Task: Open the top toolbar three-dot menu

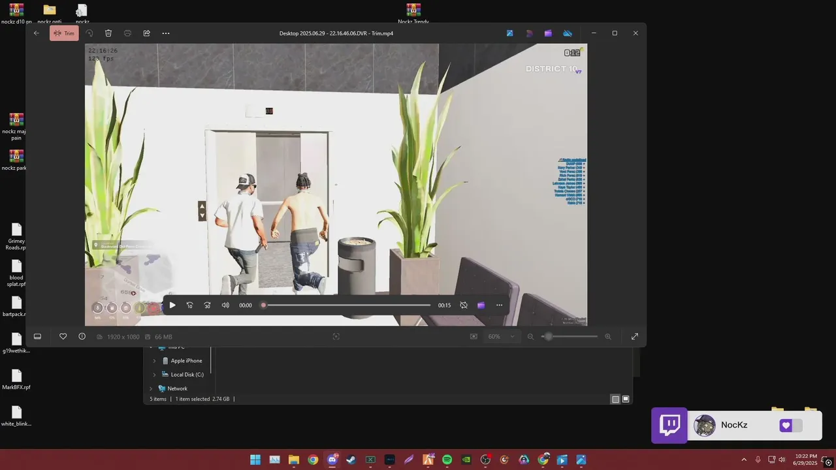Action: point(166,33)
